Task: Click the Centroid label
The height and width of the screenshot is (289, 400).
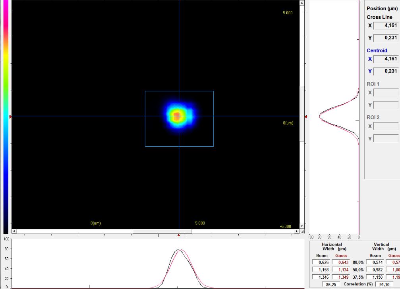Action: pyautogui.click(x=377, y=50)
